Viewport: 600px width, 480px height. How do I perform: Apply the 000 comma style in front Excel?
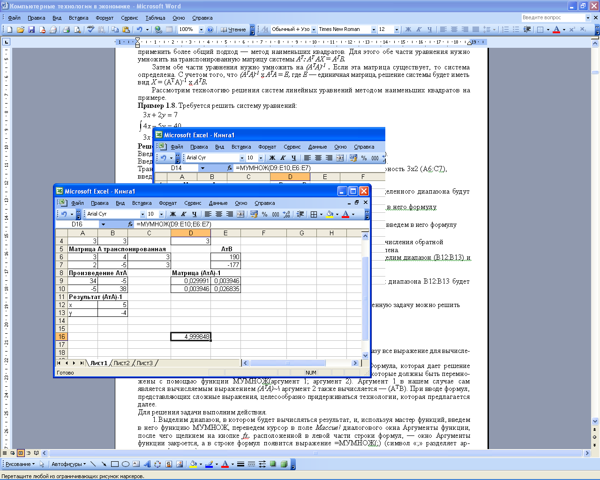[x=276, y=214]
